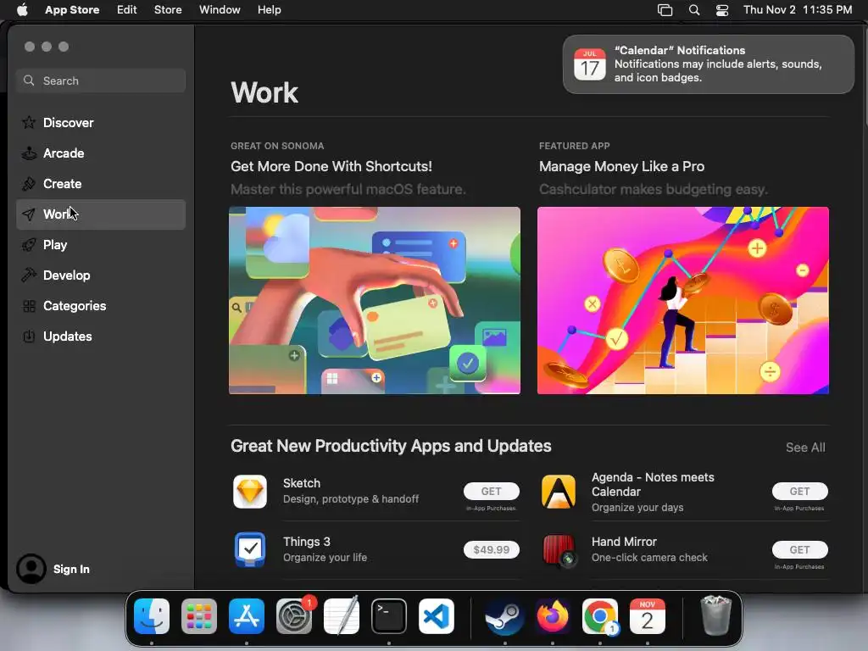
Task: Open the Store menu
Action: (x=168, y=10)
